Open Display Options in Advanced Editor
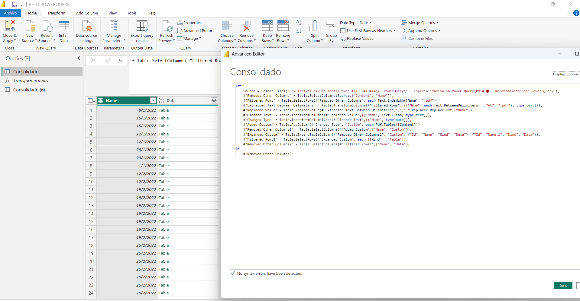The height and width of the screenshot is (301, 580). (x=565, y=74)
